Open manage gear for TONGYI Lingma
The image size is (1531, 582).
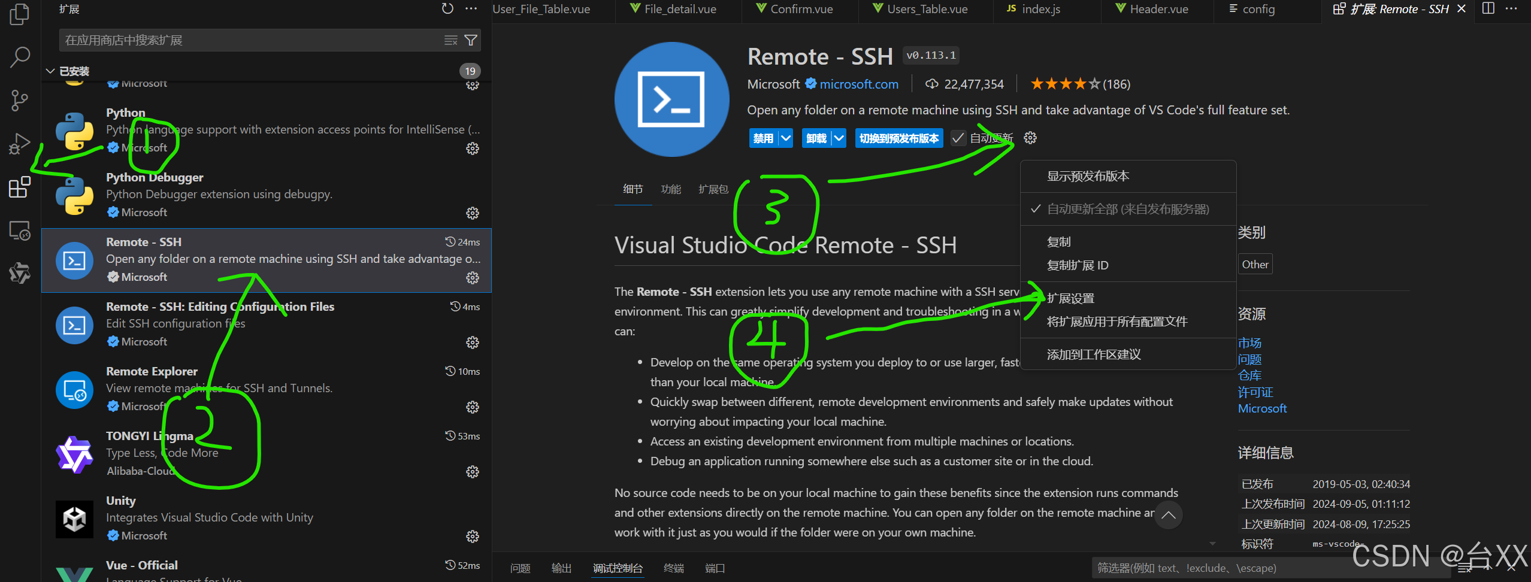[x=473, y=472]
